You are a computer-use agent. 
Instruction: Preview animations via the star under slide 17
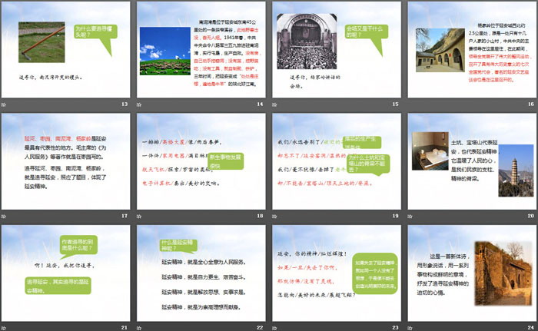coord(4,216)
